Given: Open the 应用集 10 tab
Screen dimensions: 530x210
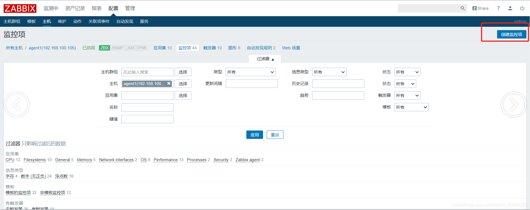Looking at the screenshot, I should coord(163,48).
